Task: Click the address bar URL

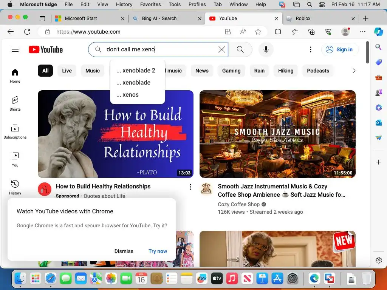Action: [x=88, y=32]
